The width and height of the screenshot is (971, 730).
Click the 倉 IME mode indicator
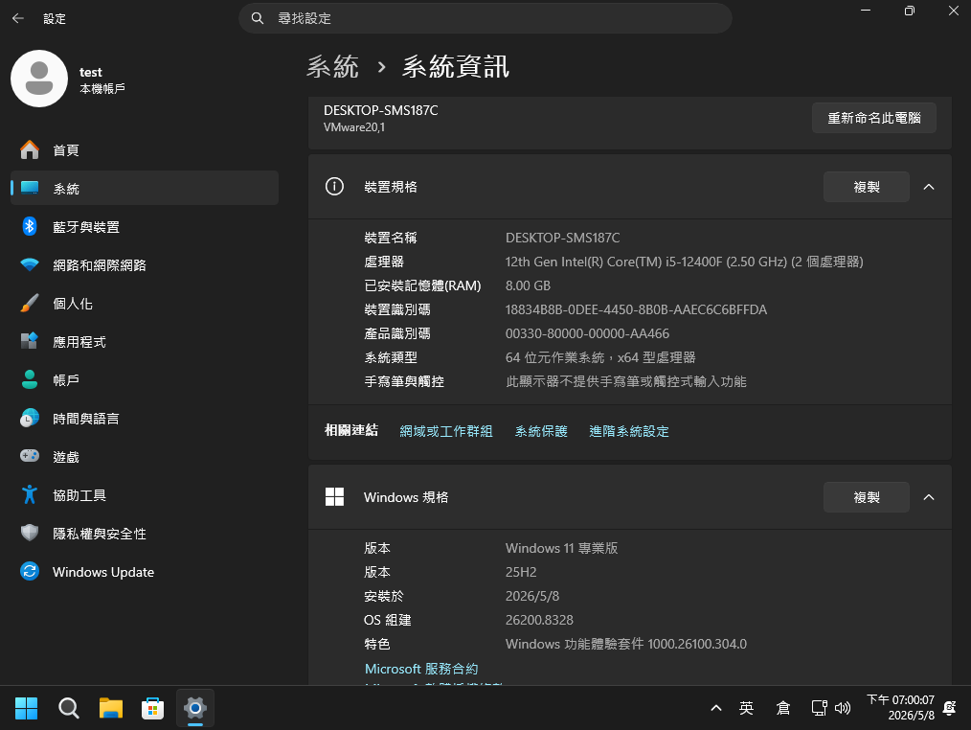tap(783, 708)
